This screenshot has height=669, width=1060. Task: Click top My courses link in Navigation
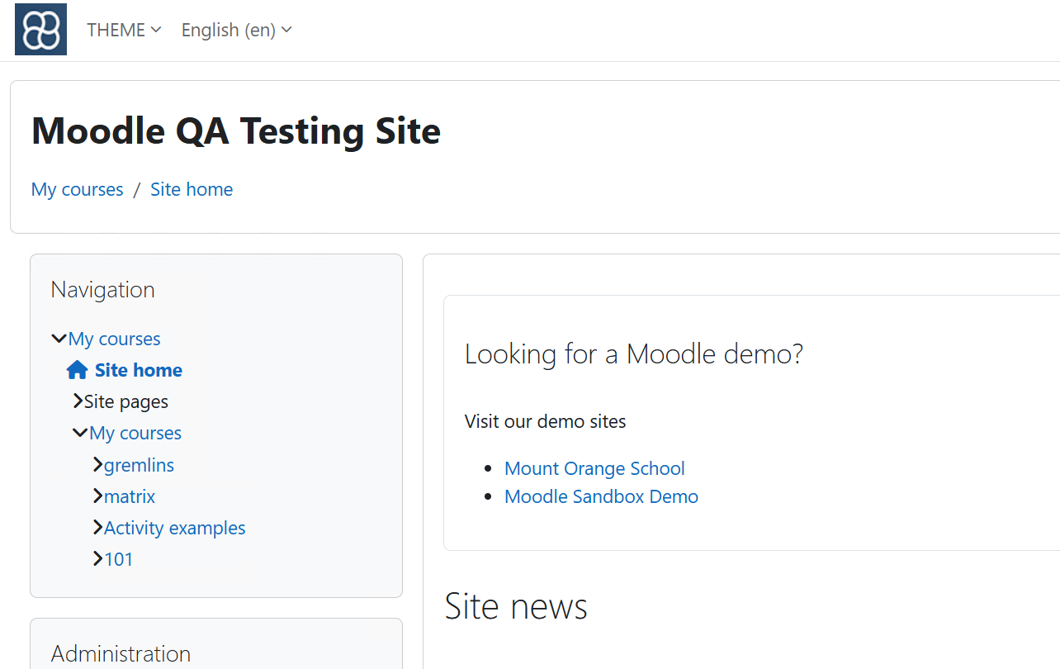tap(115, 339)
